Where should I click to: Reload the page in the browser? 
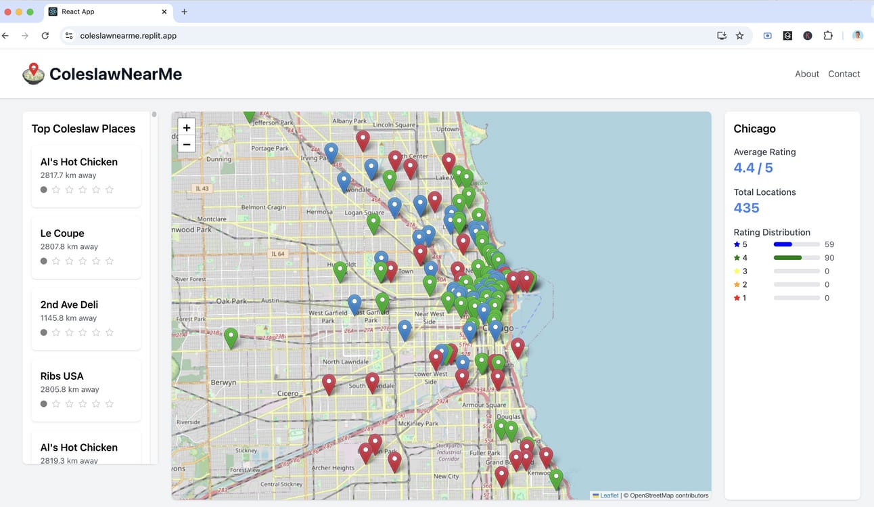coord(45,36)
